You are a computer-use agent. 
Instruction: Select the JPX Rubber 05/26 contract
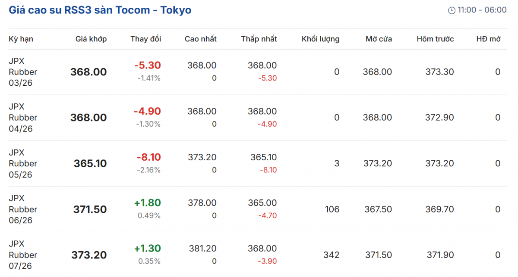coord(23,164)
